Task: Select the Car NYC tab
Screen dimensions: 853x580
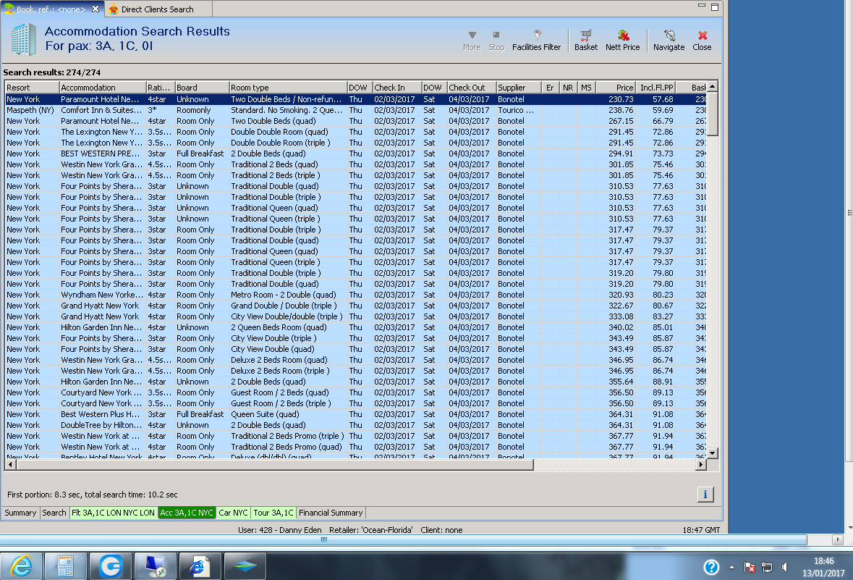Action: point(233,513)
